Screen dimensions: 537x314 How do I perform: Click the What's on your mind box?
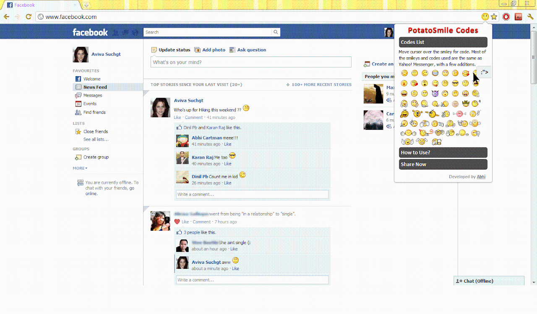point(251,62)
